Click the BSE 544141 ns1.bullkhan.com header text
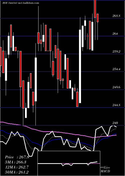125x176 pixels. click(x=21, y=3)
